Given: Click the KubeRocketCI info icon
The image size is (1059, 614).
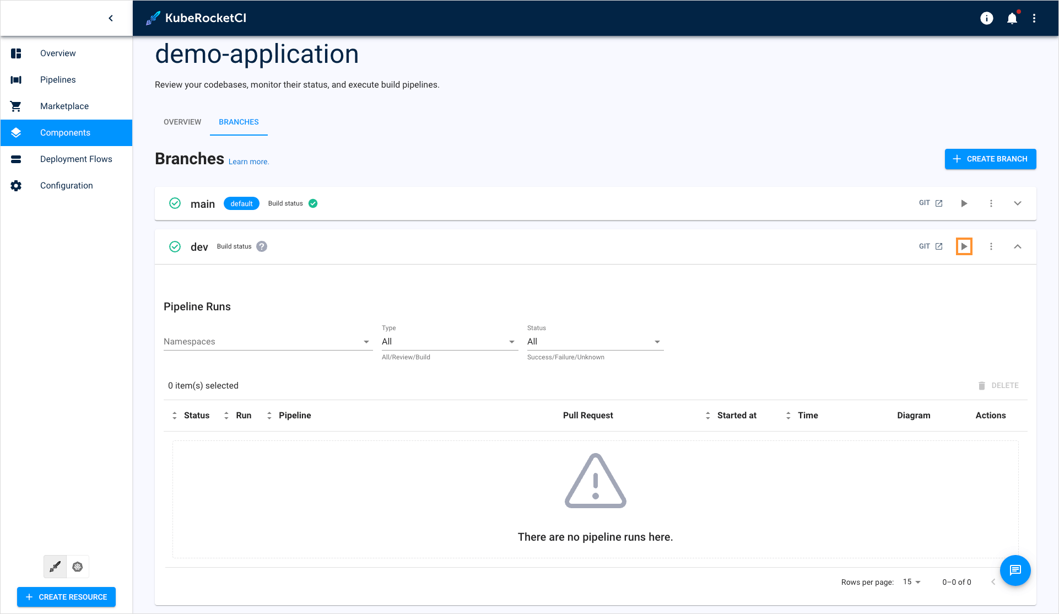Looking at the screenshot, I should pos(986,18).
